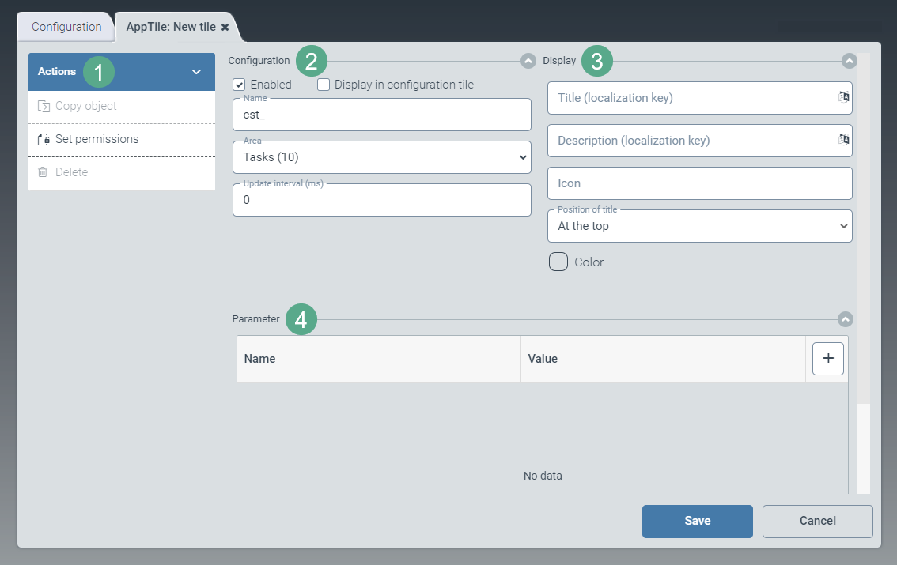Click the localization icon in the Title field

843,97
